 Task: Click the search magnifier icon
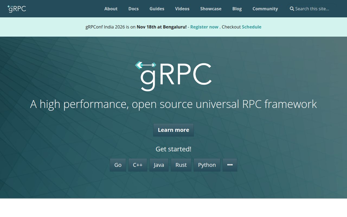point(292,9)
